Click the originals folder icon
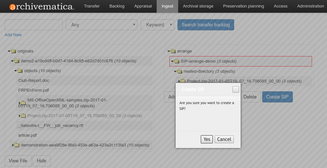The width and height of the screenshot is (327, 168). (13, 51)
